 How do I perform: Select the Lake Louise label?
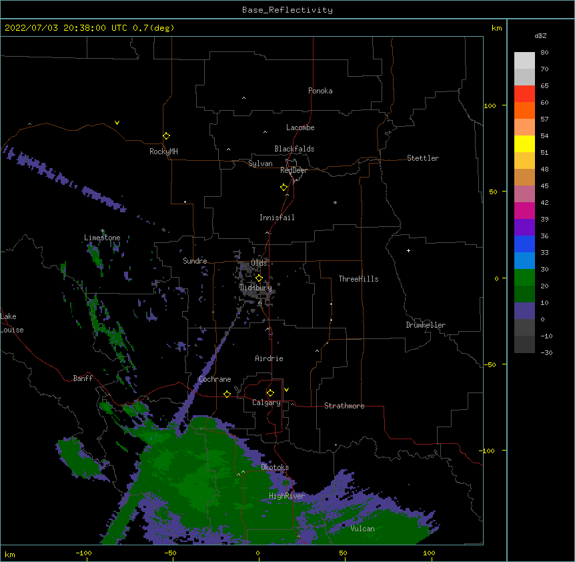coord(12,323)
